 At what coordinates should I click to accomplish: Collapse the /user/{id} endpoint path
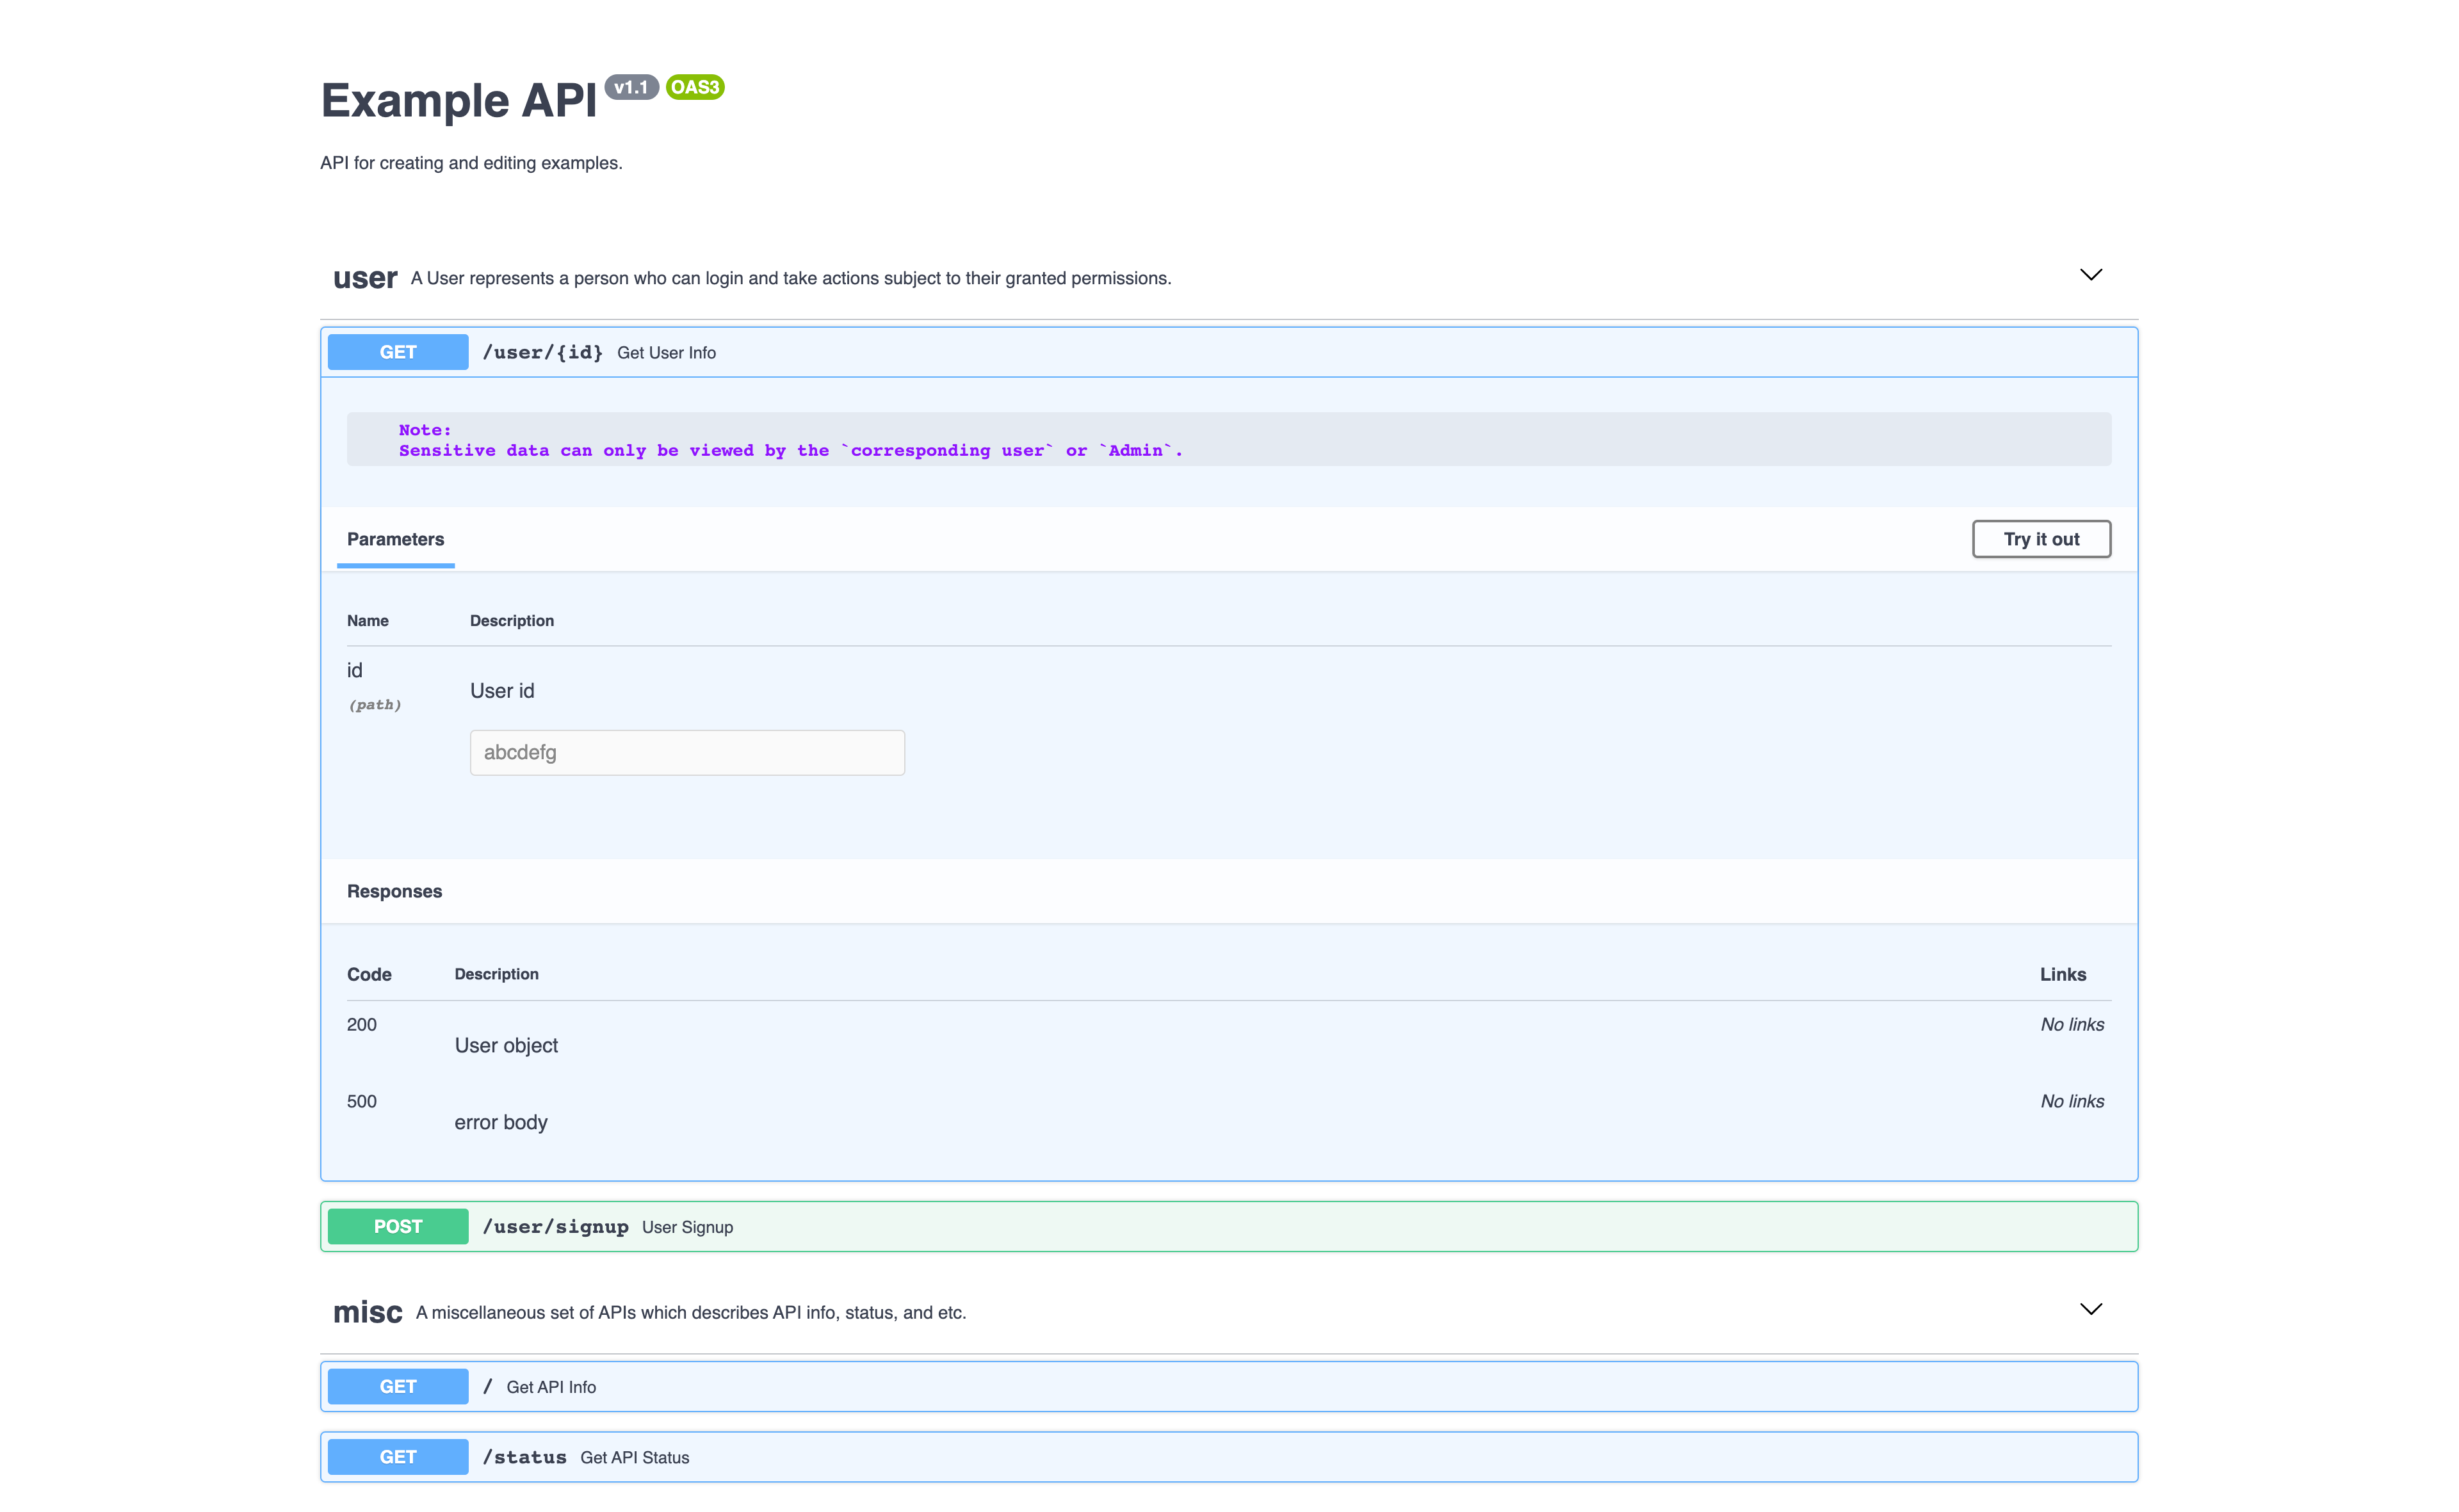pyautogui.click(x=542, y=352)
